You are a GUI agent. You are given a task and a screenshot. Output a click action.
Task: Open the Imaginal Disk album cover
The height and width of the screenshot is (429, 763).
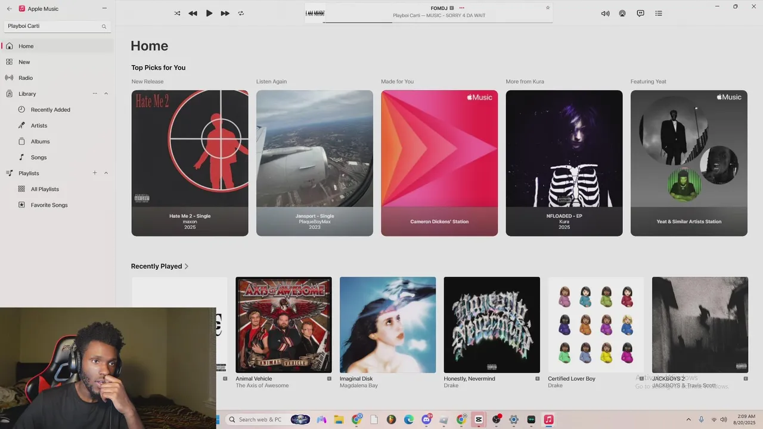pyautogui.click(x=387, y=325)
